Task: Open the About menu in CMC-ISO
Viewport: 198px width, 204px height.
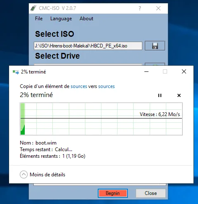Action: click(86, 19)
